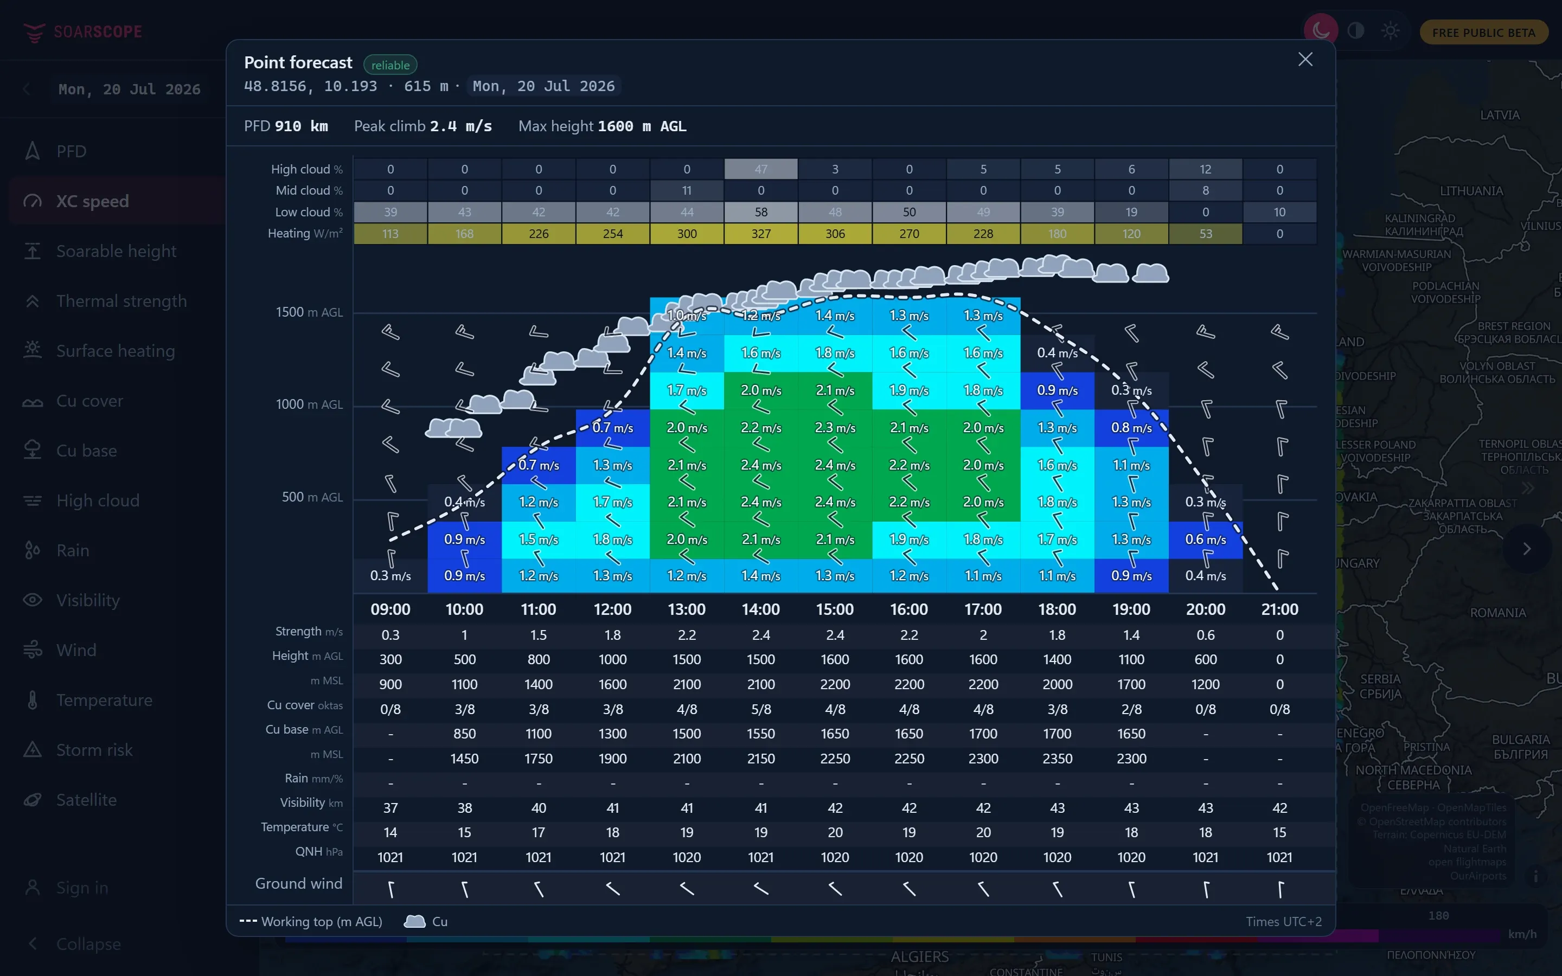Click the Peak climb 2.4 m/s value
Screen dimensions: 1562x976
[x=461, y=126]
